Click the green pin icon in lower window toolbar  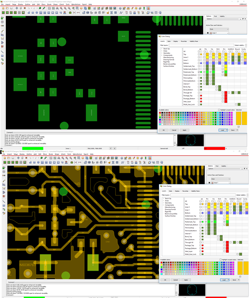[x=44, y=158]
